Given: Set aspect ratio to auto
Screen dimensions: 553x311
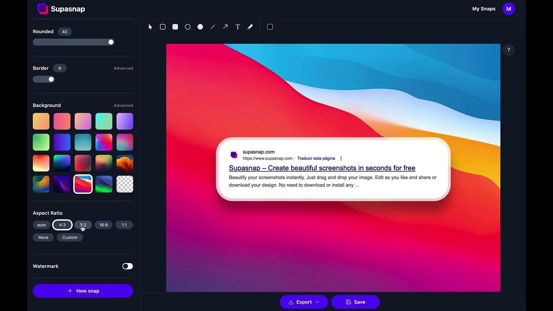Looking at the screenshot, I should [x=41, y=225].
